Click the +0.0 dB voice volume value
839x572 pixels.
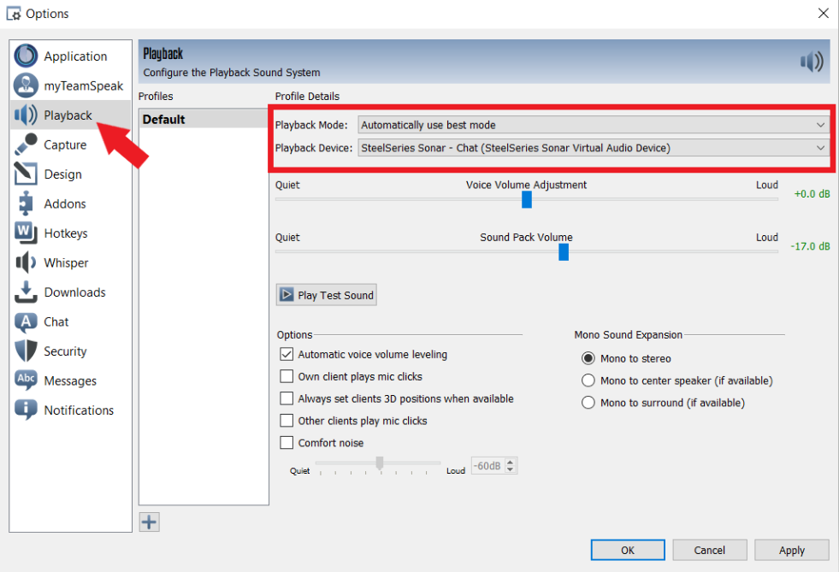[812, 194]
